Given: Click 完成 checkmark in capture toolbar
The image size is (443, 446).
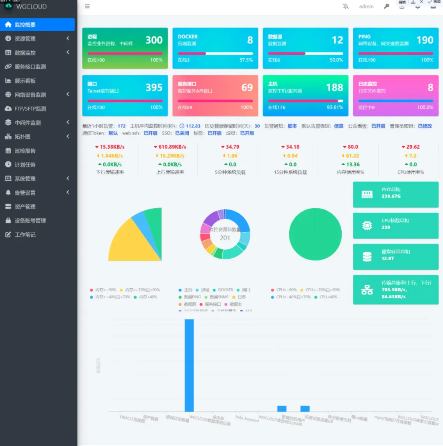Looking at the screenshot, I should 434,2.
